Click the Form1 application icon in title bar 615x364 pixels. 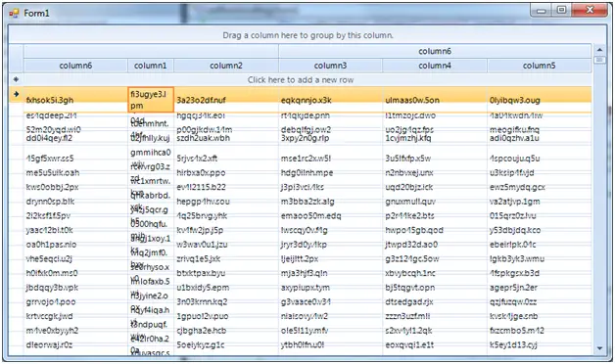[x=14, y=14]
